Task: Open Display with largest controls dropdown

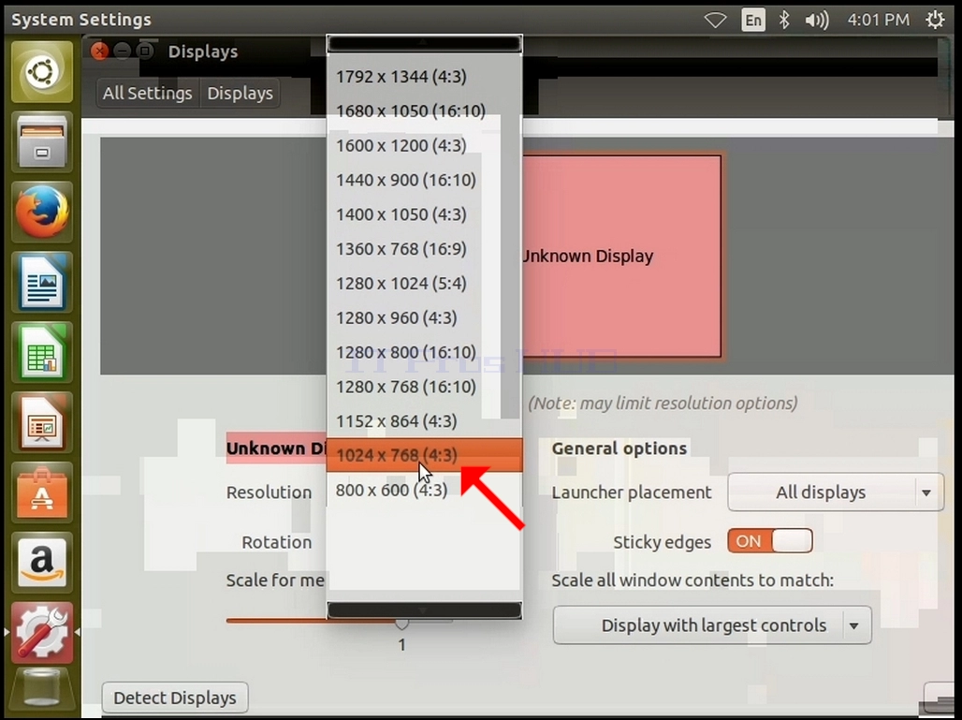Action: click(x=712, y=625)
